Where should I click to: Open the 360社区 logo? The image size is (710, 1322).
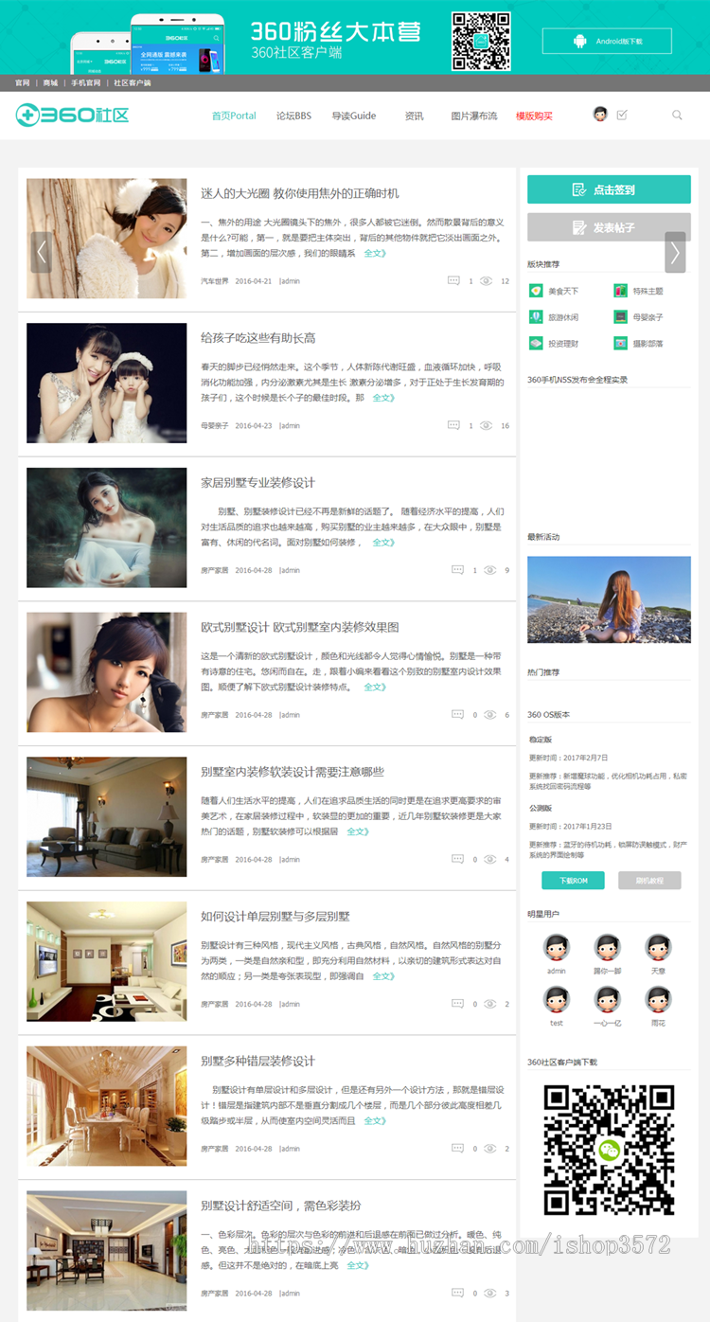pos(72,116)
